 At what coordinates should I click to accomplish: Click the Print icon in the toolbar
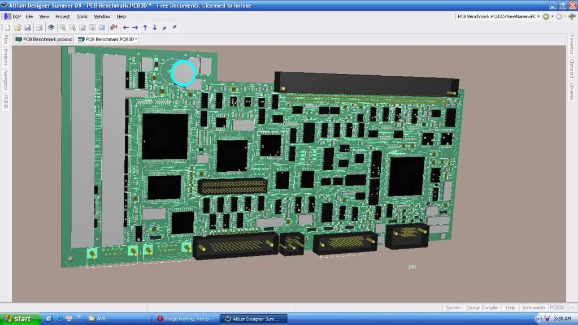click(39, 27)
